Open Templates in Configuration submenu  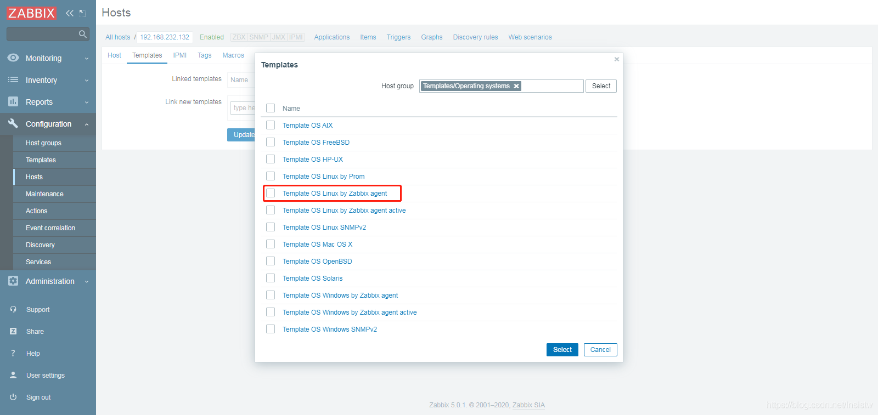41,160
